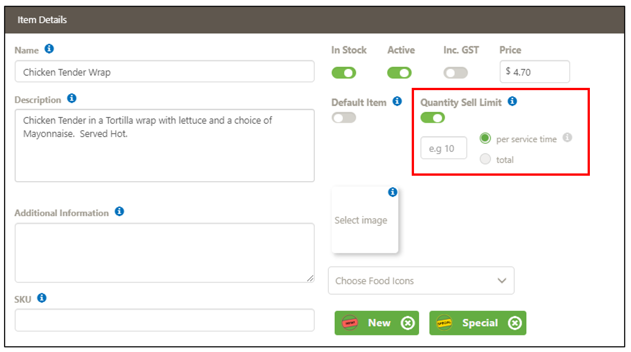Click the Default Item info icon
Screen dimensions: 631x352
coord(397,102)
